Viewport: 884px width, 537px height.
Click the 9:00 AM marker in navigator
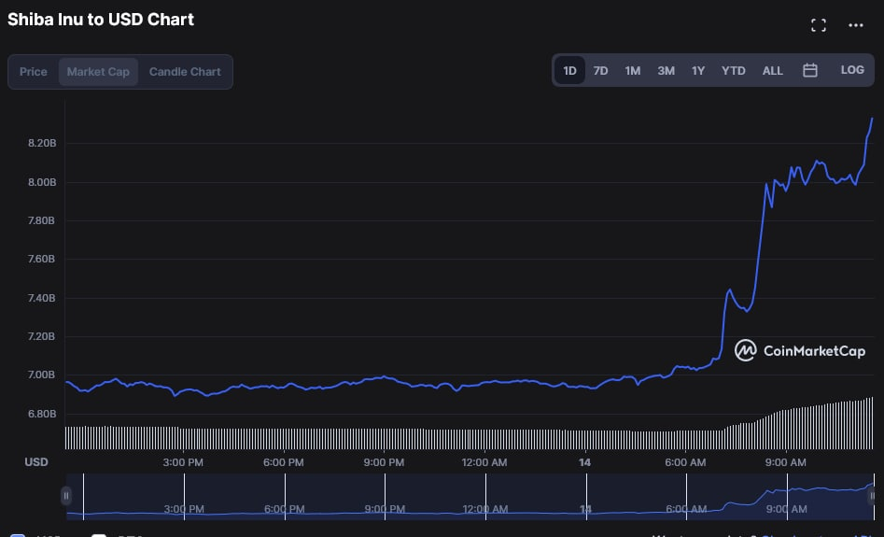coord(787,508)
